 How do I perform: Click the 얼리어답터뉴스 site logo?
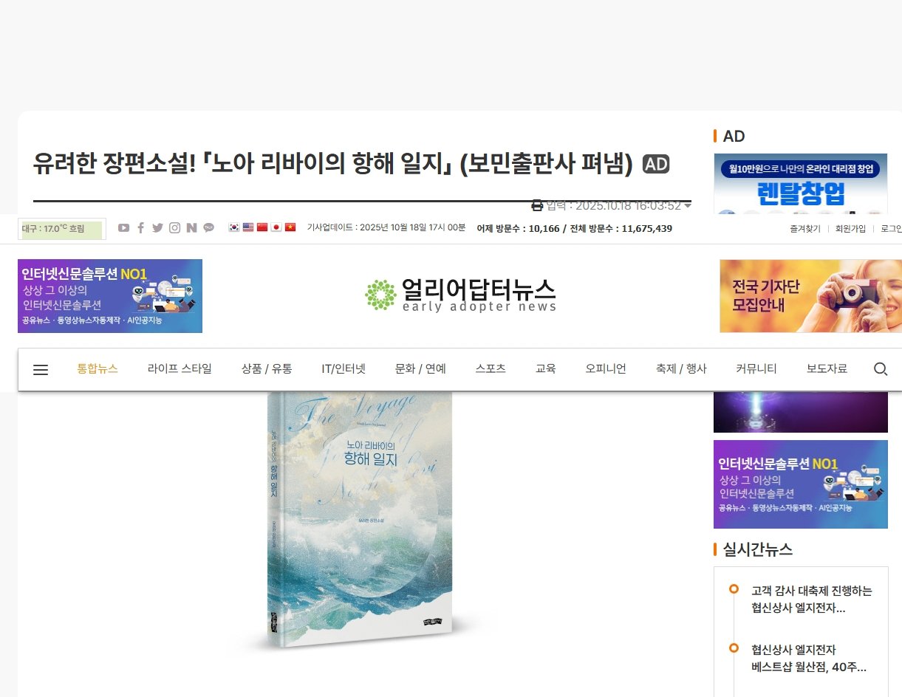click(x=460, y=295)
